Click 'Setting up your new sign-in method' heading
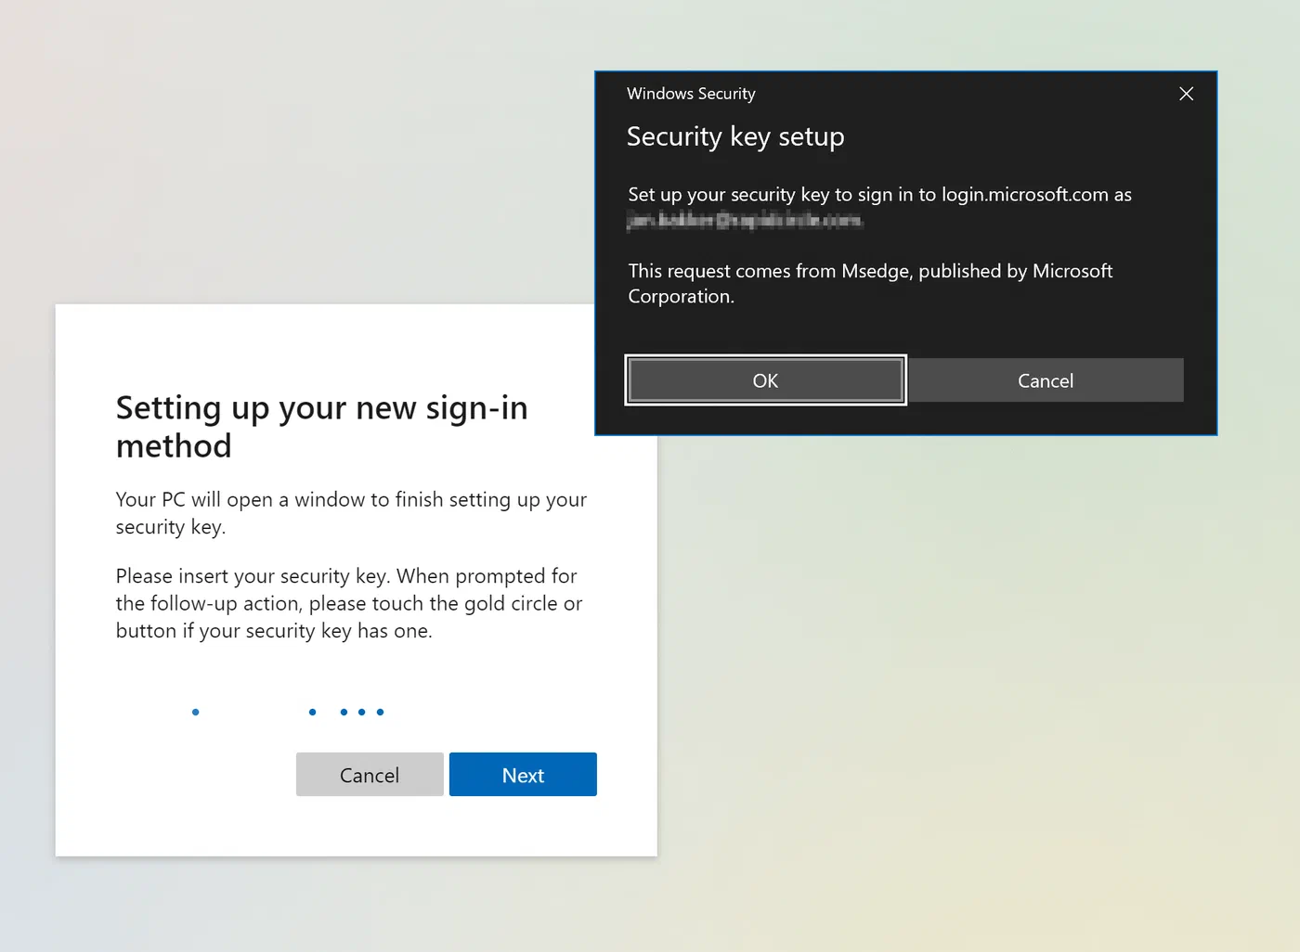1300x952 pixels. click(321, 427)
